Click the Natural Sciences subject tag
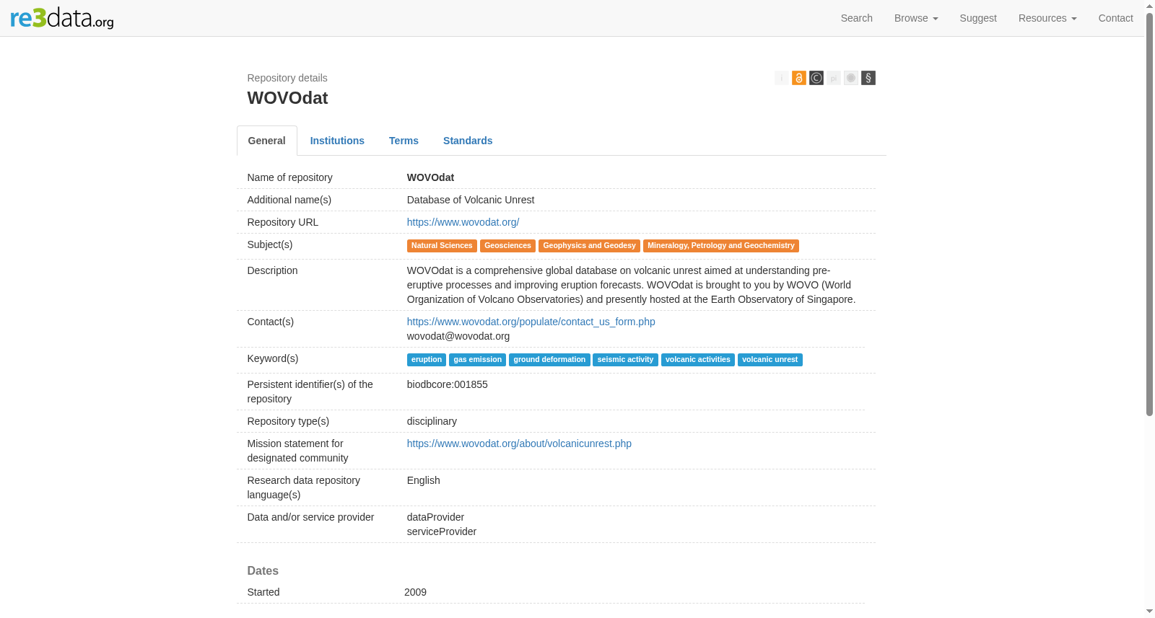Screen dimensions: 1155x618 click(x=442, y=246)
